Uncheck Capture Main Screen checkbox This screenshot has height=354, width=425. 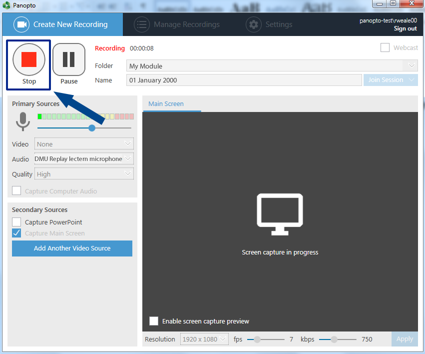pyautogui.click(x=16, y=233)
